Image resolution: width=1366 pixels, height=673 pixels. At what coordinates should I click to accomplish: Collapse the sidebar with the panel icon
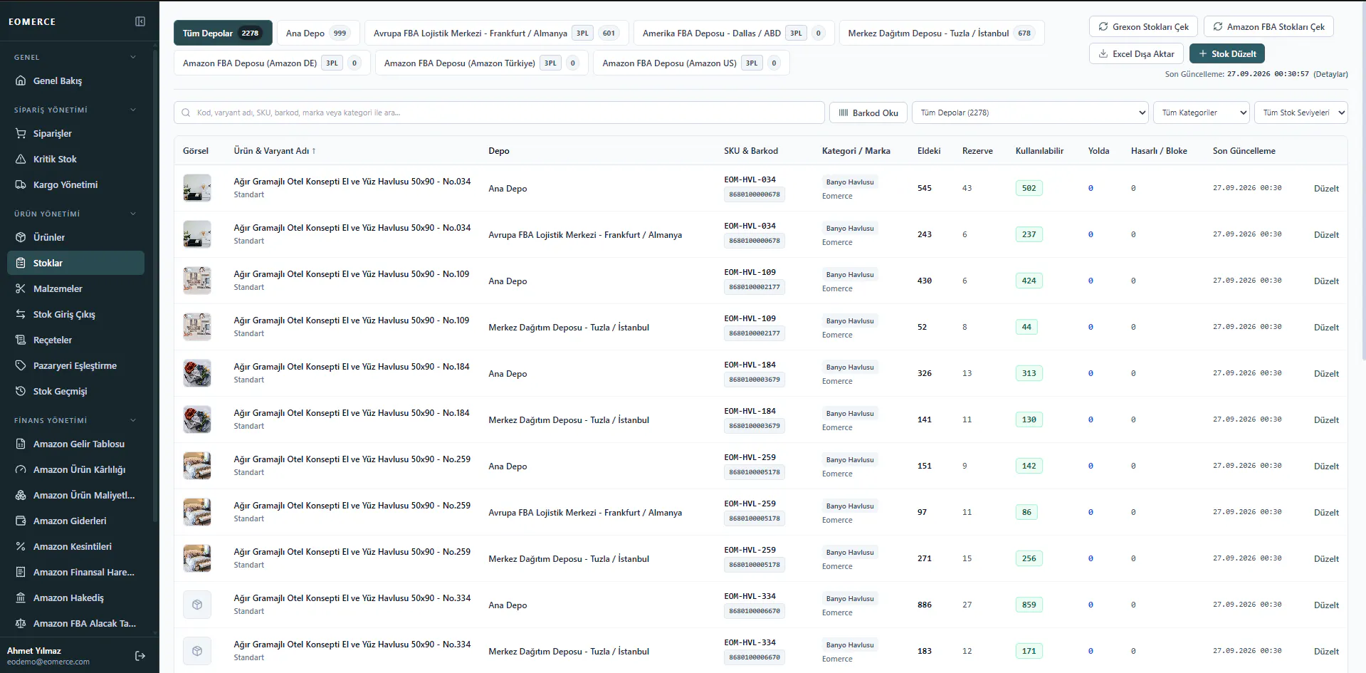(x=140, y=21)
